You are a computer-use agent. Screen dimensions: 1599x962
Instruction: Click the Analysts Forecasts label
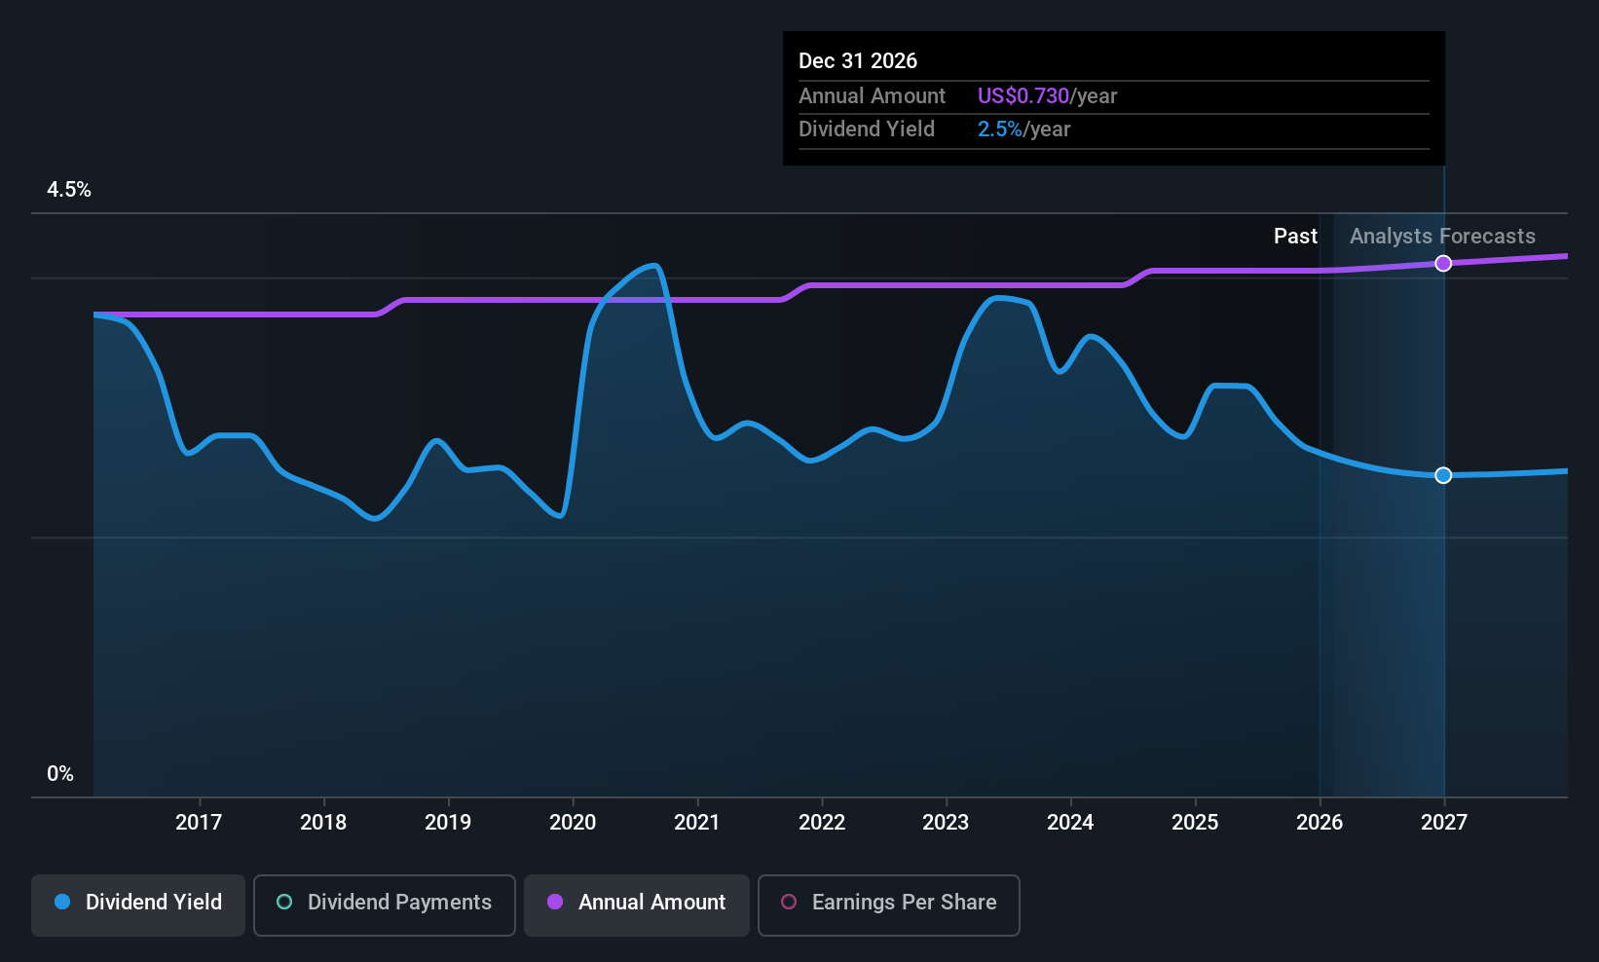(x=1442, y=237)
